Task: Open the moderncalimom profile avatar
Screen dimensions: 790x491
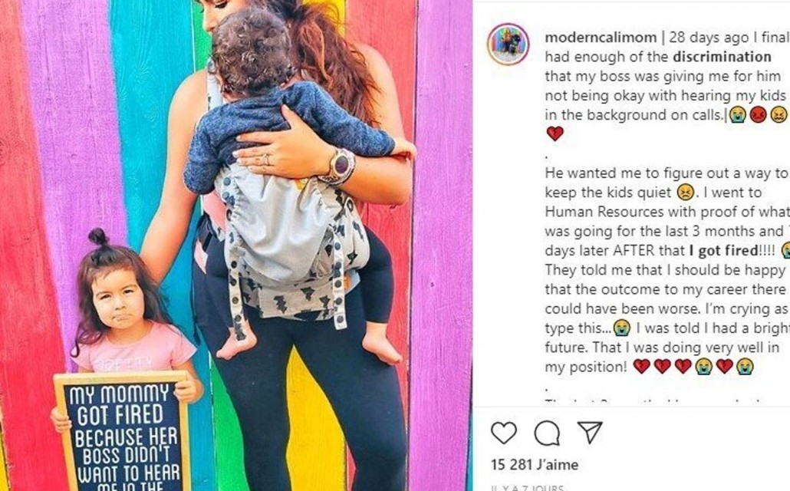Action: (508, 44)
